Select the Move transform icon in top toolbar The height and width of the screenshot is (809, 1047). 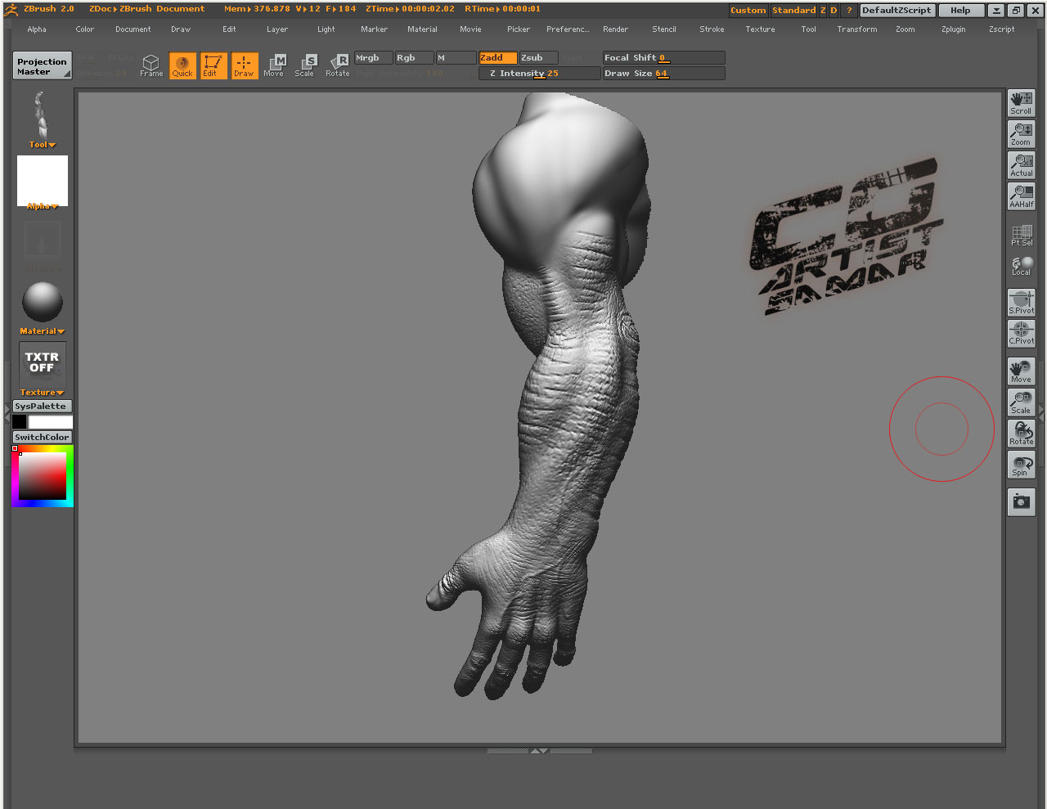274,65
